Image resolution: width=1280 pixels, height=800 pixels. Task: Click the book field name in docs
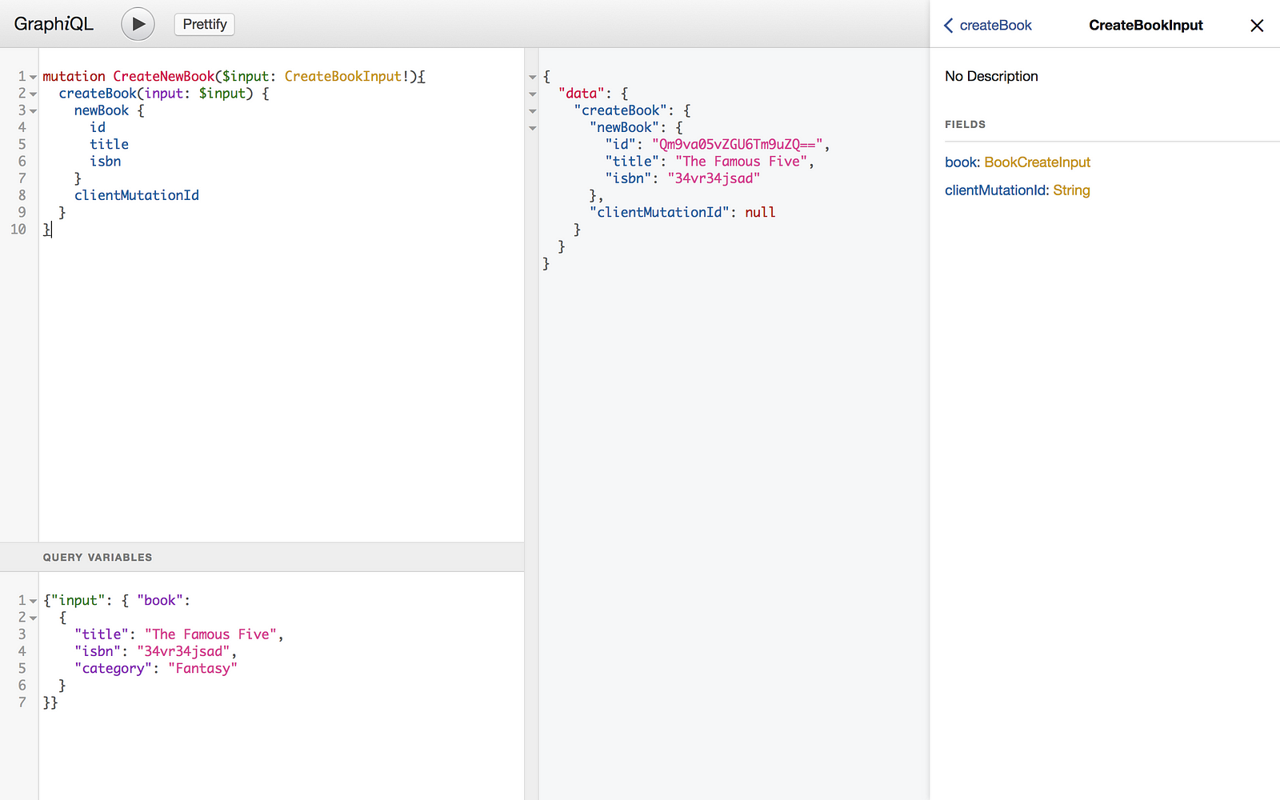coord(960,162)
